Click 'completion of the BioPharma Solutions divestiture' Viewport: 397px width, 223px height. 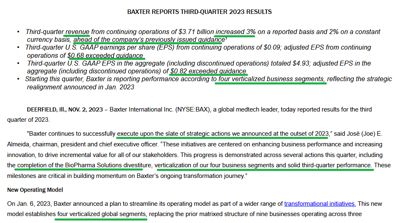[84, 165]
